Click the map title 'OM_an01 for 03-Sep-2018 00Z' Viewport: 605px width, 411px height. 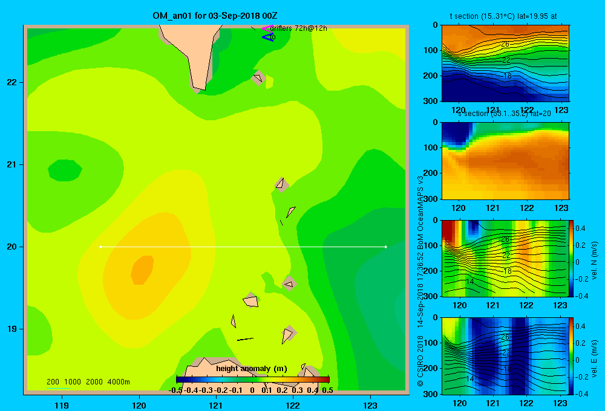click(x=215, y=16)
